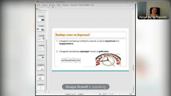Open the Вставить ribbon tab
The image size is (171, 96).
click(x=52, y=5)
